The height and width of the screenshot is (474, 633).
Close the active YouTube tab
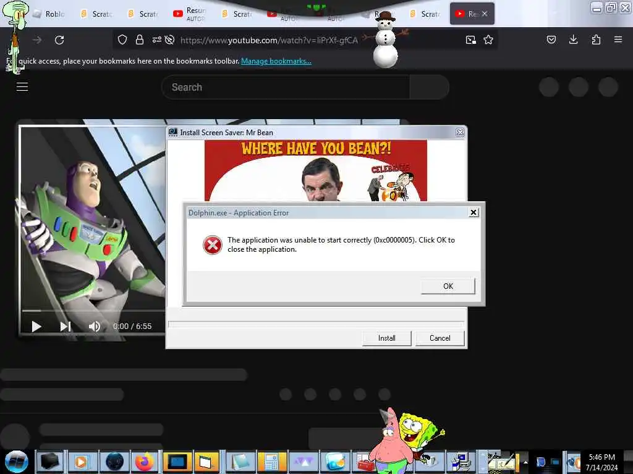point(485,14)
